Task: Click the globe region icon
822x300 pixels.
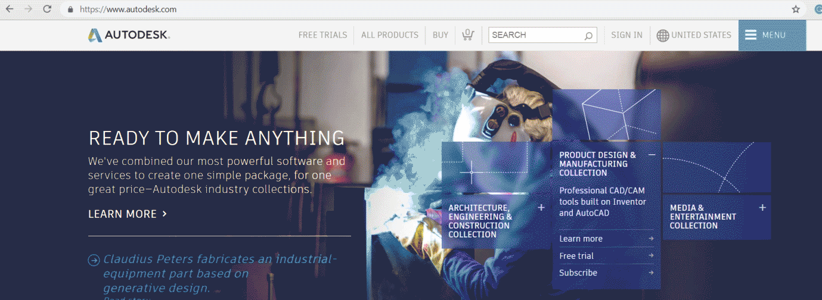Action: [662, 36]
